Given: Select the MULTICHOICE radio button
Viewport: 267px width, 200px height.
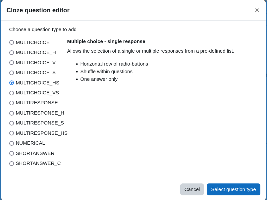Looking at the screenshot, I should [12, 42].
